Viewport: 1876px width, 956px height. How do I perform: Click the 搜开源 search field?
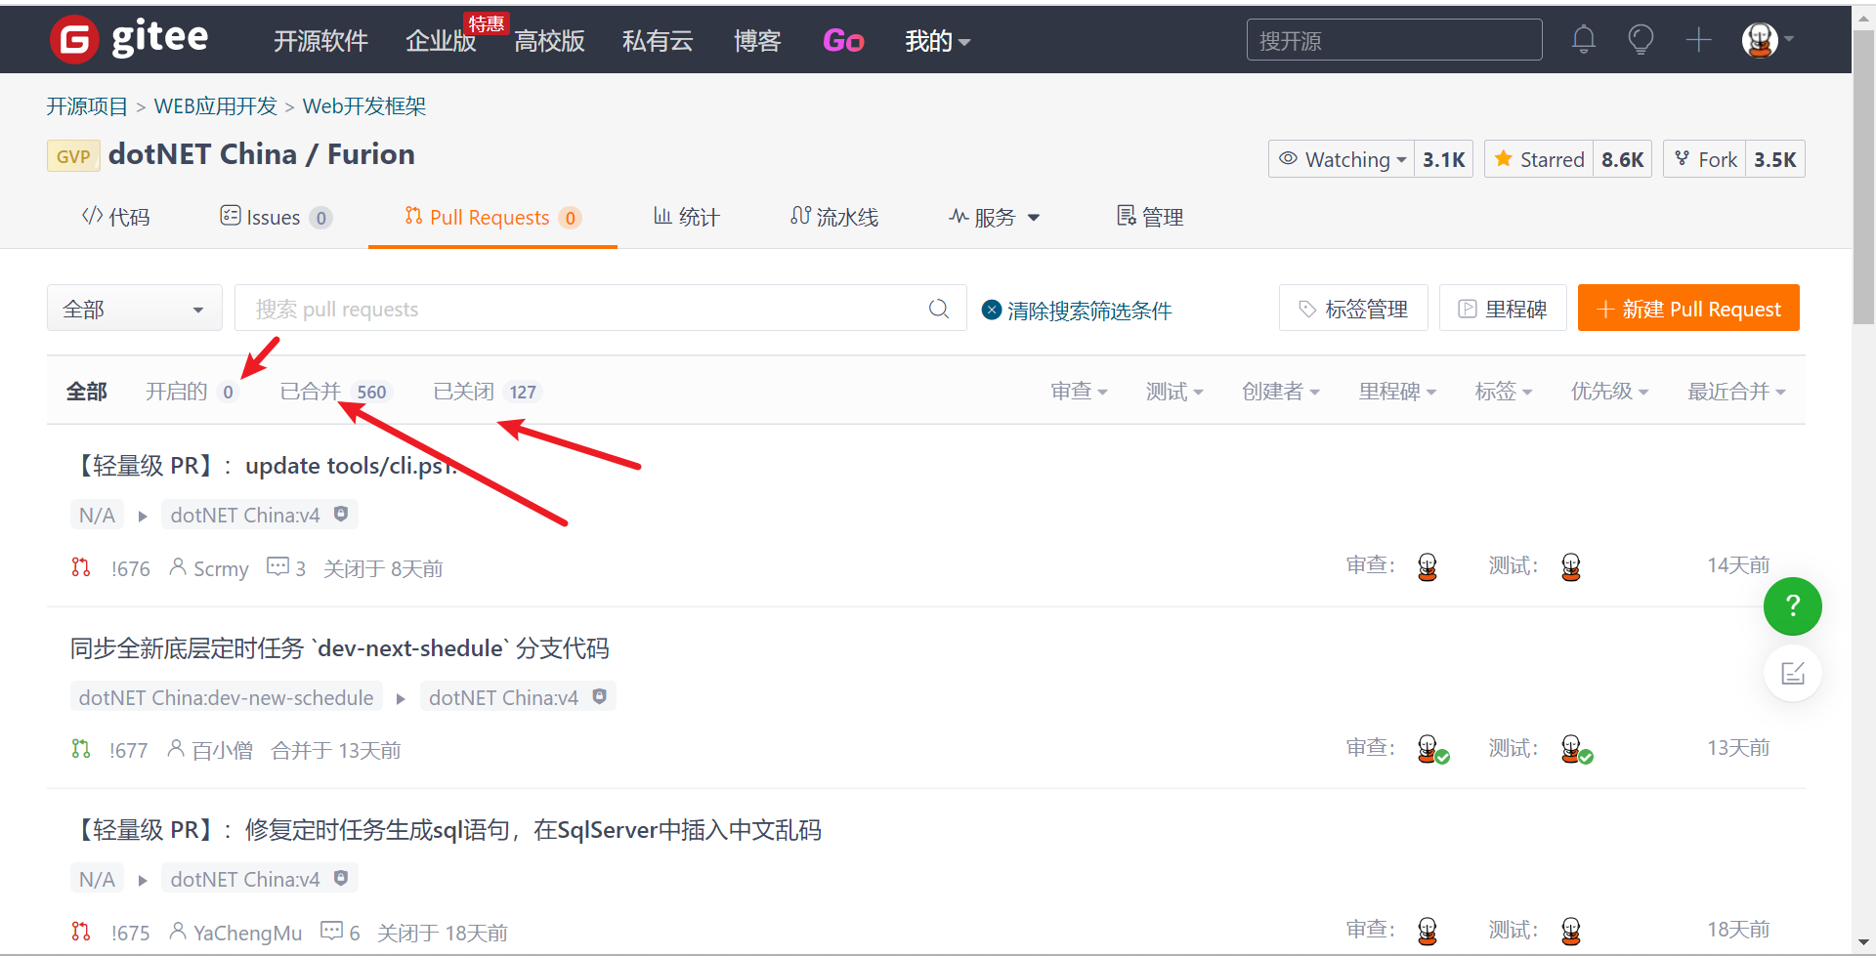pyautogui.click(x=1394, y=40)
